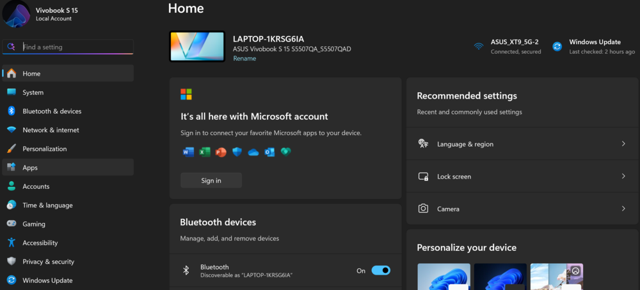Click the Accounts person icon
Viewport: 640px width, 290px height.
(x=12, y=186)
